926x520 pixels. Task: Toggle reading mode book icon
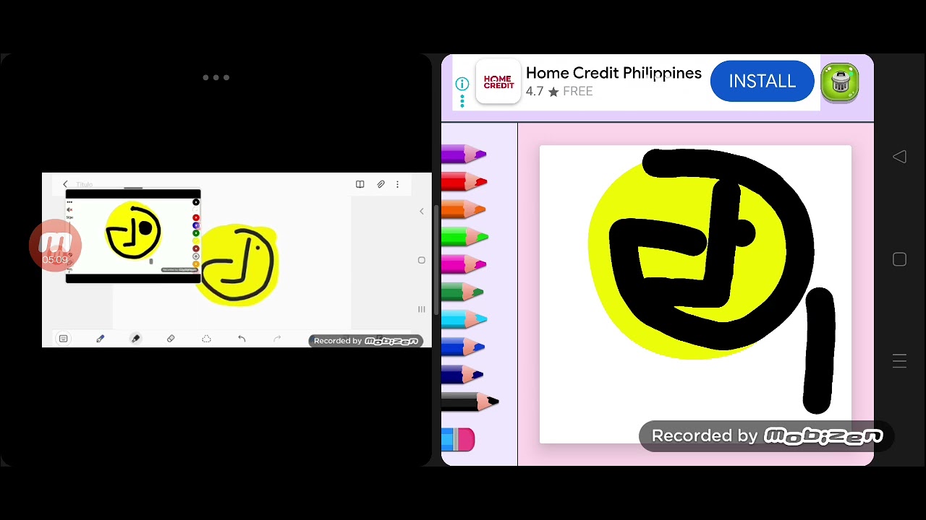(360, 185)
